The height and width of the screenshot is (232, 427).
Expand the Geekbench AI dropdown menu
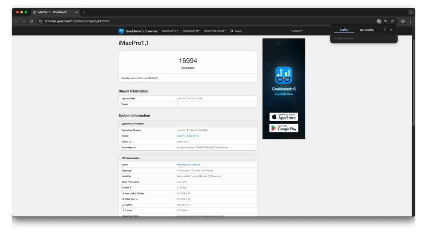click(x=191, y=31)
